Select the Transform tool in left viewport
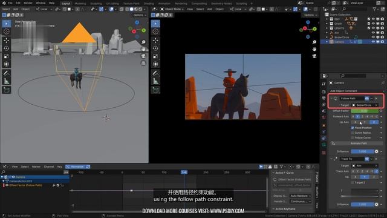 [x=7, y=64]
